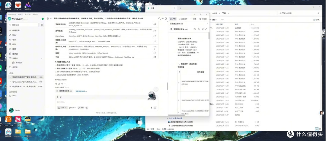326x141 pixels.
Task: Expand the chevron after 下载 in breadcrumb
Action: pos(229,13)
